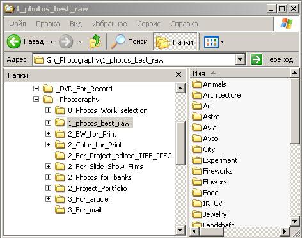Select 2_For_Project_edited_TIFF_JPEG folder
The height and width of the screenshot is (238, 302).
(120, 156)
